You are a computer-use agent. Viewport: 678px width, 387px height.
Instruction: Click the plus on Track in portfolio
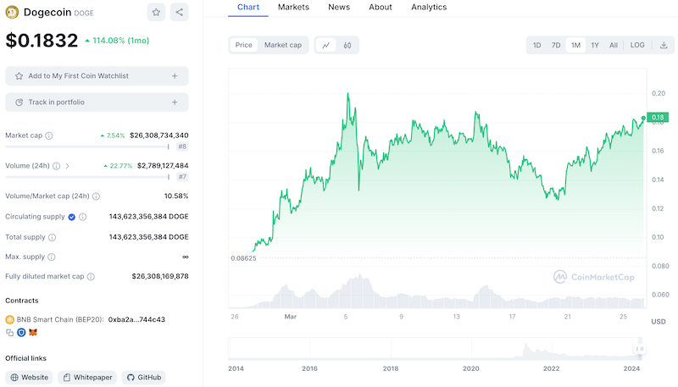(x=175, y=102)
